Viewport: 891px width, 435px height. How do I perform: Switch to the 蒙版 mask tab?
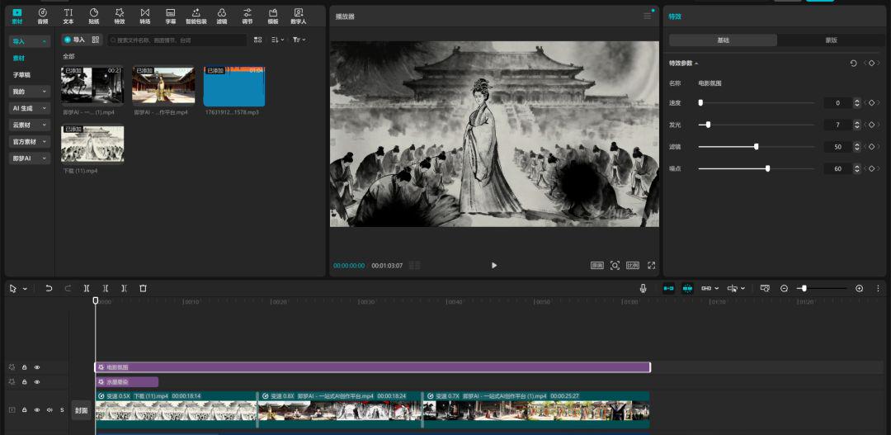pyautogui.click(x=832, y=40)
